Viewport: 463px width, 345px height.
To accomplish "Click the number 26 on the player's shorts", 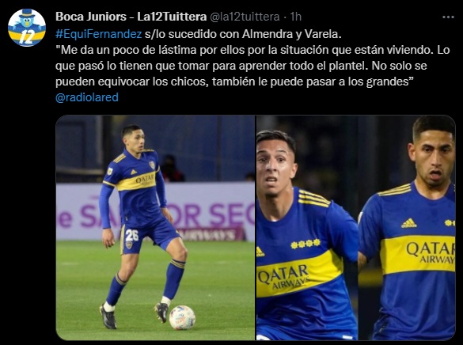I will coord(131,235).
